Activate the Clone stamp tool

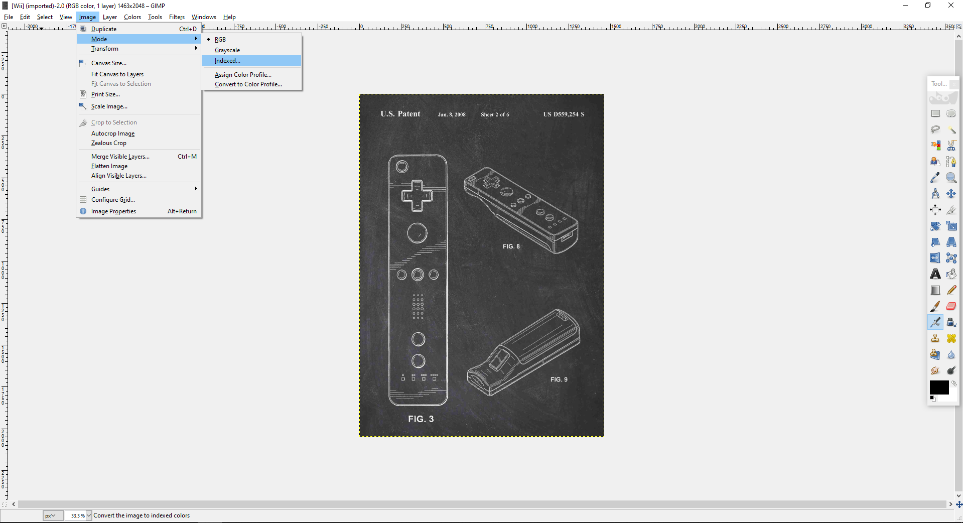tap(934, 337)
